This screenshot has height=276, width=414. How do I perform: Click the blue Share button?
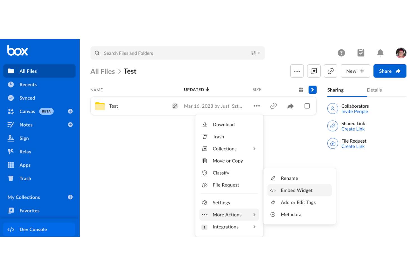pyautogui.click(x=390, y=71)
